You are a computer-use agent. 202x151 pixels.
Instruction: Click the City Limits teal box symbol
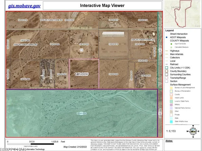167,68
